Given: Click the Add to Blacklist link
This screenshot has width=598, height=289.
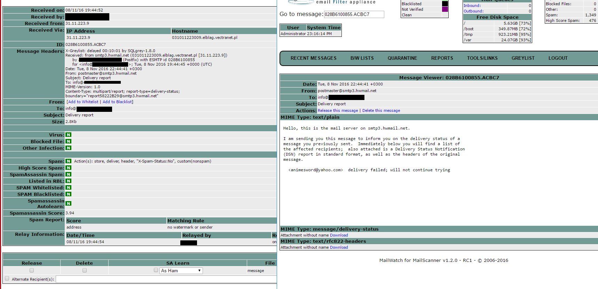Looking at the screenshot, I should pyautogui.click(x=117, y=102).
